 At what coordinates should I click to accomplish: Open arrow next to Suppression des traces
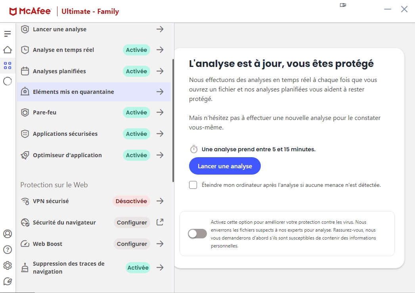[160, 268]
